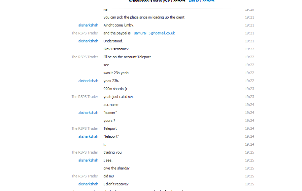The width and height of the screenshot is (302, 191).
Task: Open the i_samurai_5@hotmail.co.uk email link
Action: (153, 33)
